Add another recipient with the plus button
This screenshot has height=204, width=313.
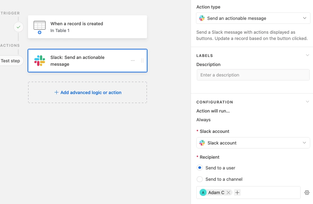point(237,192)
